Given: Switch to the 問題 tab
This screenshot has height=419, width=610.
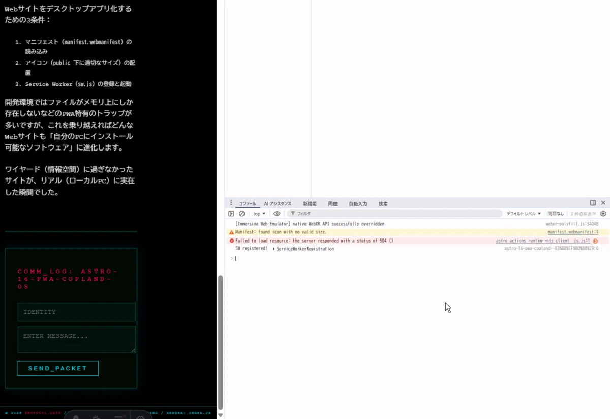Looking at the screenshot, I should tap(333, 204).
